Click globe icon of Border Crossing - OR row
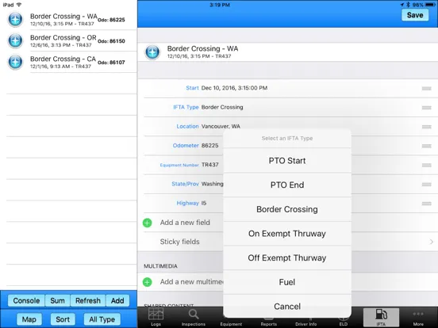 pos(15,40)
